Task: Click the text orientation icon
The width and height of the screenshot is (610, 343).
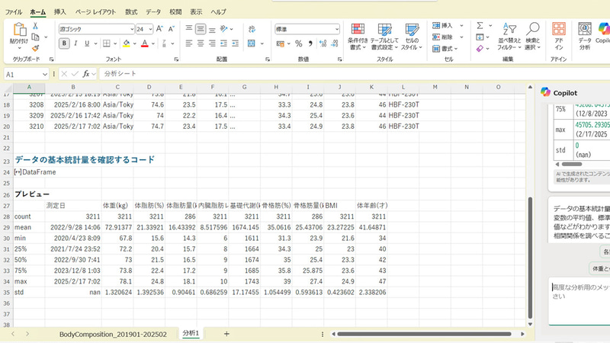Action: [x=223, y=29]
